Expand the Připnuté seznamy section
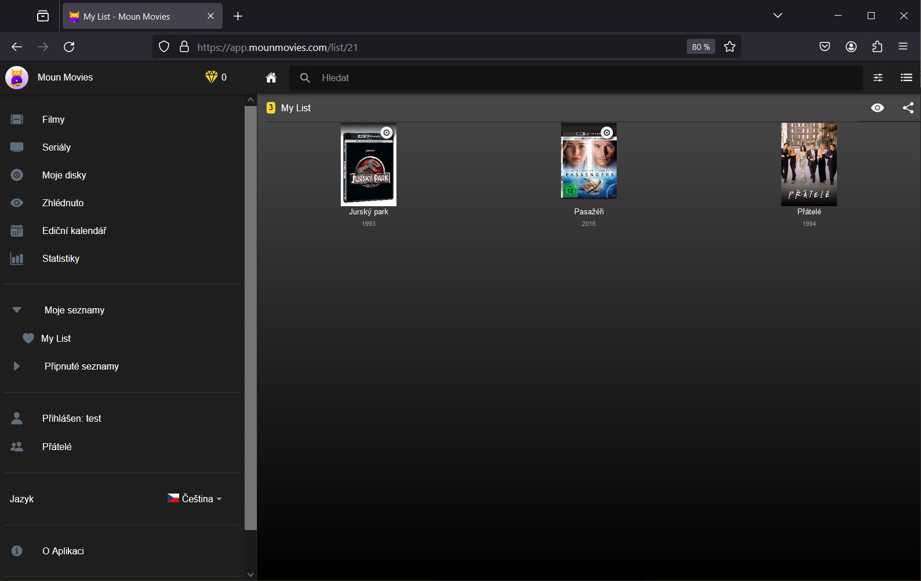This screenshot has width=921, height=581. pyautogui.click(x=17, y=366)
